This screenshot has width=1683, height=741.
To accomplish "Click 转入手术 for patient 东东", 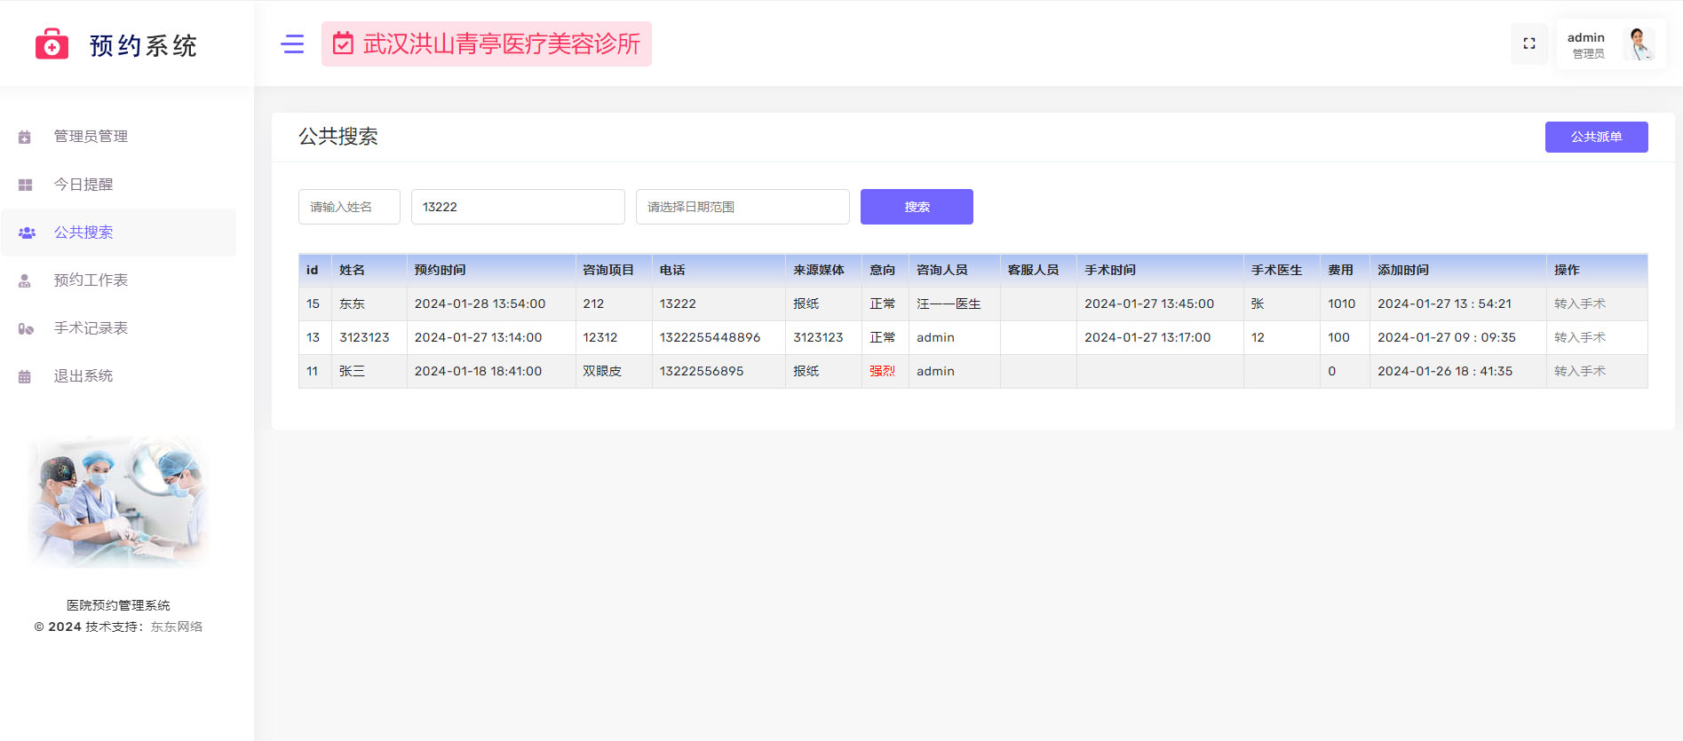I will pyautogui.click(x=1579, y=303).
